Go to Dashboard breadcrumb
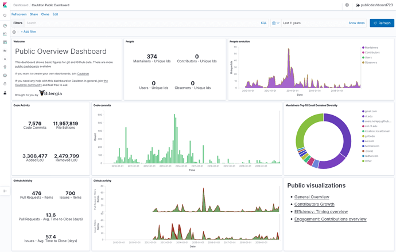This screenshot has width=396, height=252. 21,5
